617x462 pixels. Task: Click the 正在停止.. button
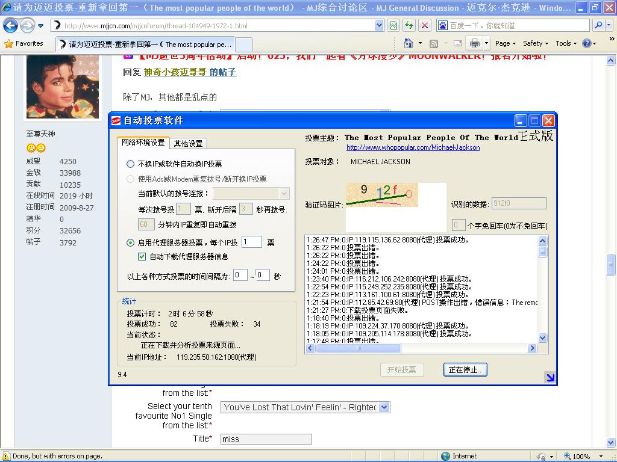[x=465, y=370]
